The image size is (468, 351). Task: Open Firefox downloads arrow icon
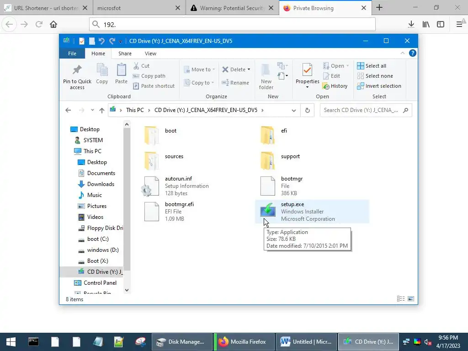tap(411, 24)
